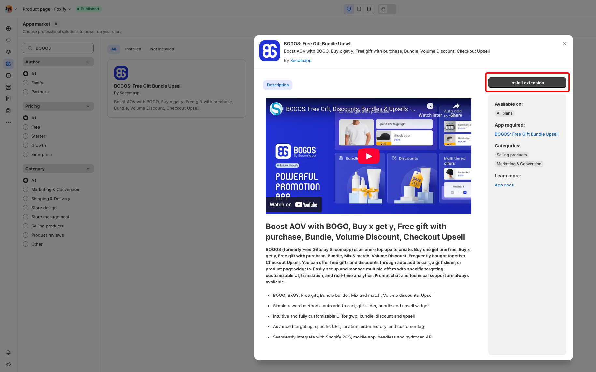Switch to mobile preview icon
The width and height of the screenshot is (596, 372).
pos(369,9)
